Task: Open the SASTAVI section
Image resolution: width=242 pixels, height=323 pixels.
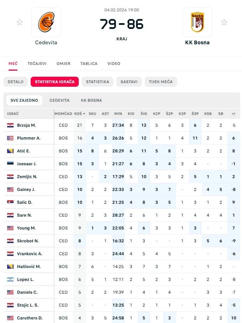Action: (129, 82)
